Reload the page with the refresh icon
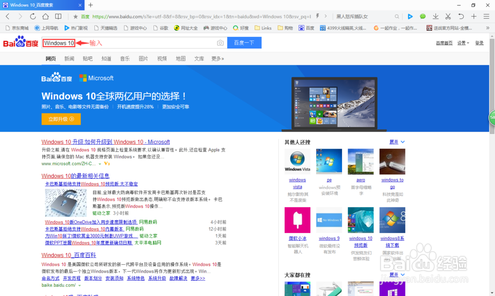 click(33, 16)
